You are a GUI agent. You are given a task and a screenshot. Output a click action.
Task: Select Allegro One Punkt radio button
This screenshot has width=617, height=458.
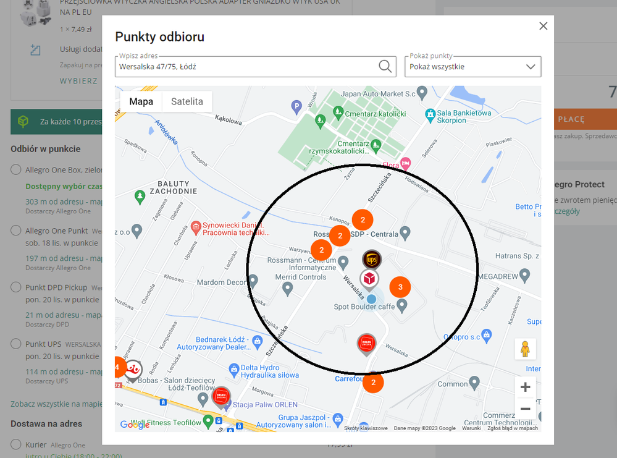pos(15,231)
